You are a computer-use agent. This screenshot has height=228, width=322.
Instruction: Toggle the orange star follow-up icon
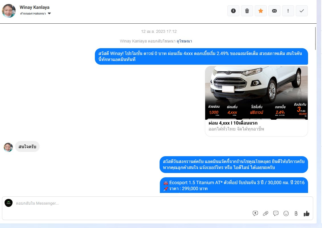pyautogui.click(x=261, y=11)
